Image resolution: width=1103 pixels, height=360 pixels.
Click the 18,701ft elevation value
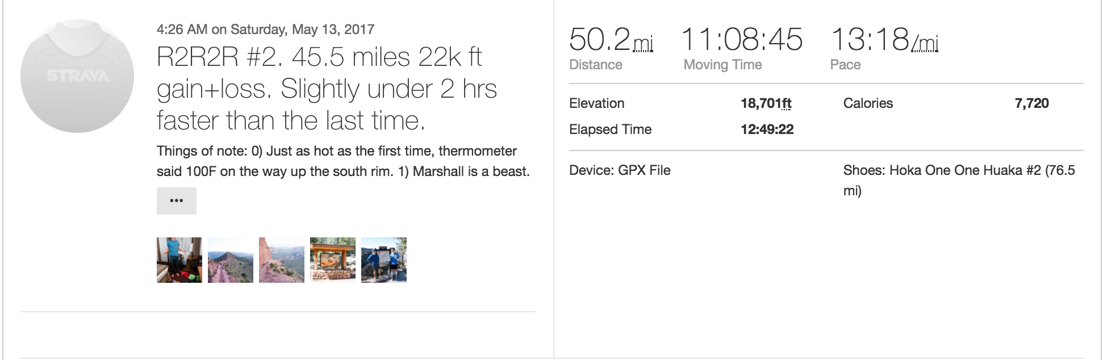click(x=766, y=103)
